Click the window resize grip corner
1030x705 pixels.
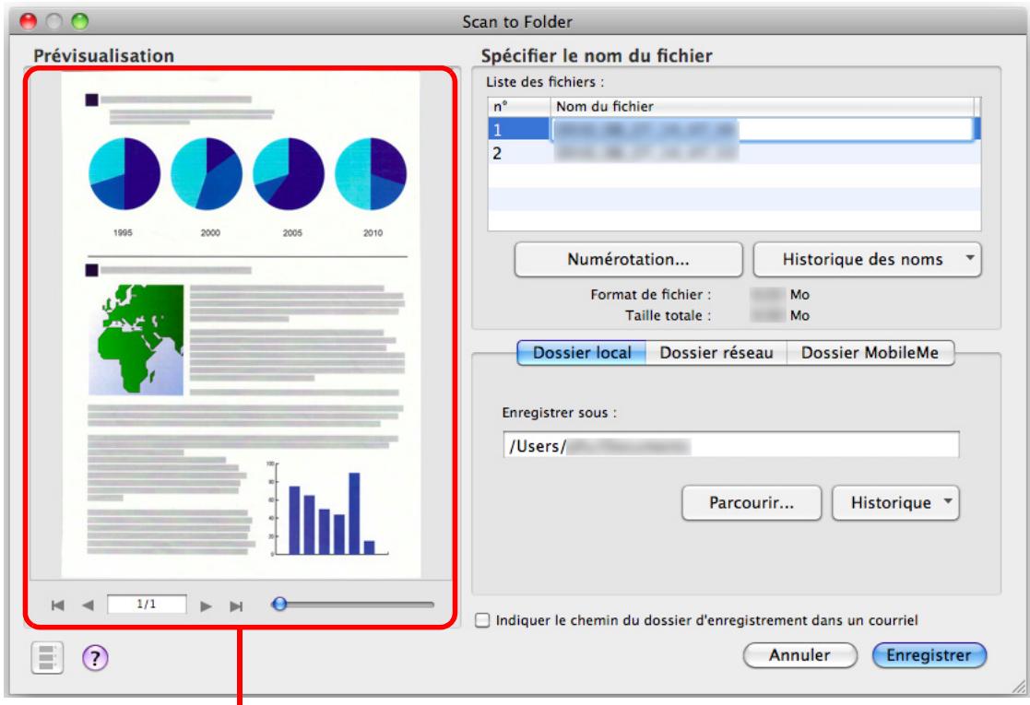(x=1018, y=687)
